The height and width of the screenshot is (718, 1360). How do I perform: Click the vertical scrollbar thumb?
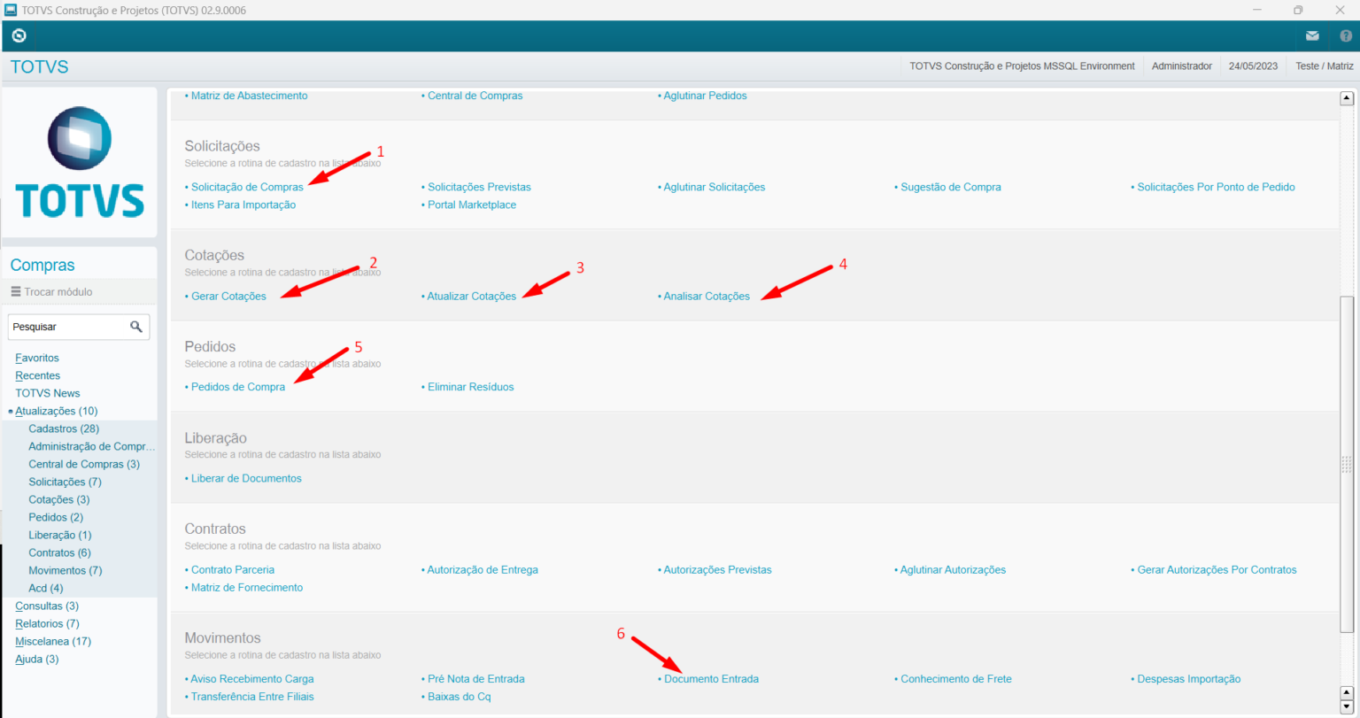[x=1347, y=465]
